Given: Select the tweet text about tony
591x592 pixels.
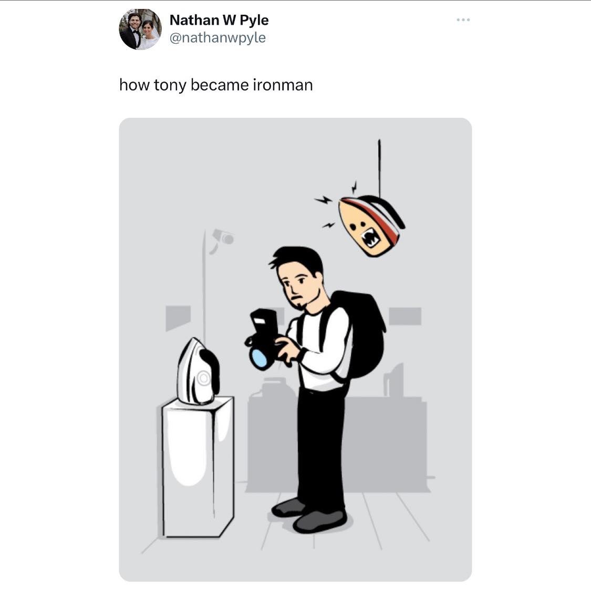Looking at the screenshot, I should pos(216,85).
